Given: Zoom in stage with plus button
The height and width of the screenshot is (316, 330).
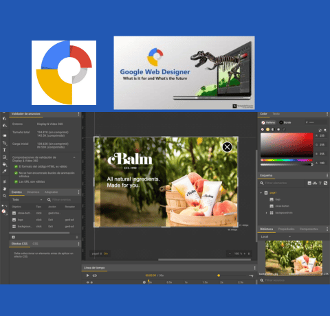Looking at the screenshot, I should [245, 253].
